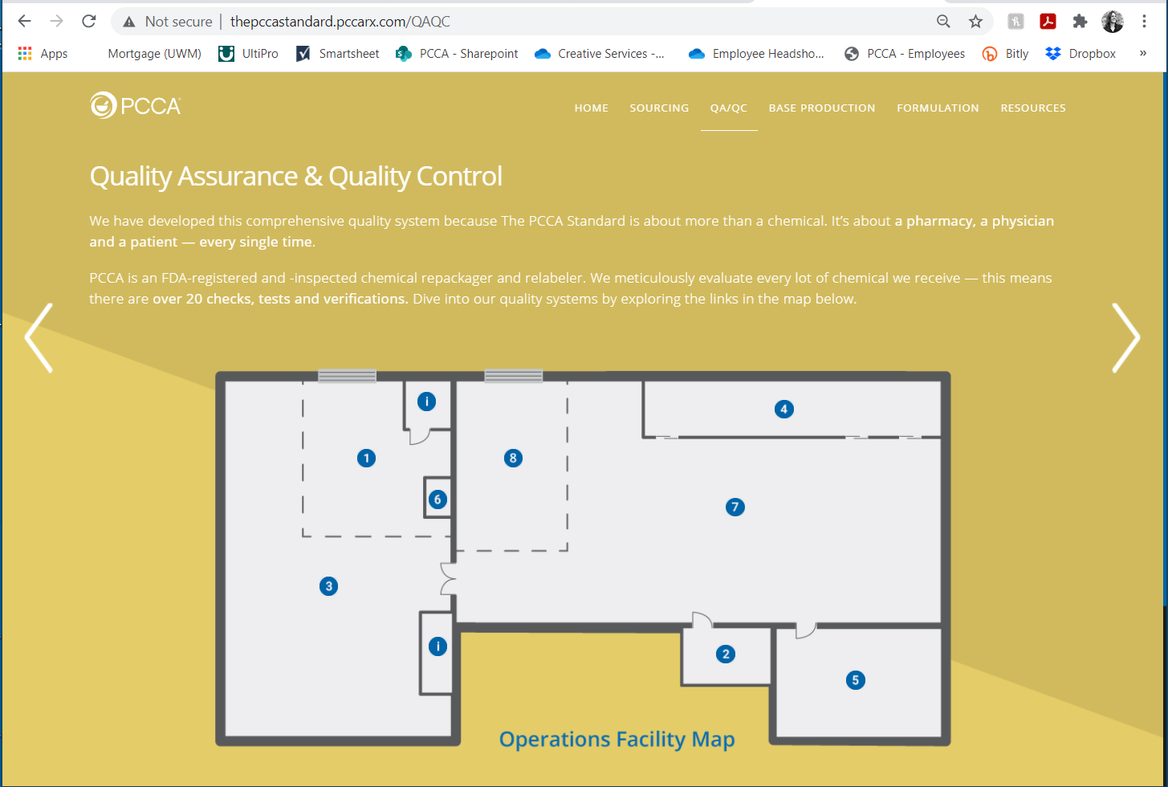Image resolution: width=1168 pixels, height=787 pixels.
Task: Open the RESOURCES nav item
Action: (1033, 108)
